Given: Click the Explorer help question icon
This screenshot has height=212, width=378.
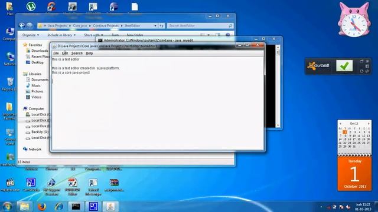Looking at the screenshot, I should 227,35.
